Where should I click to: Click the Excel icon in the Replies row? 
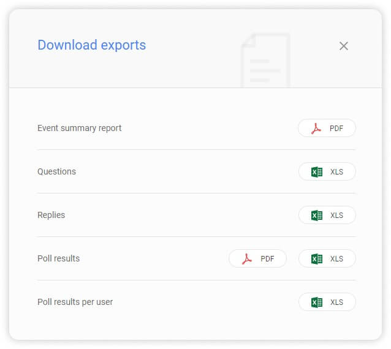(x=316, y=216)
